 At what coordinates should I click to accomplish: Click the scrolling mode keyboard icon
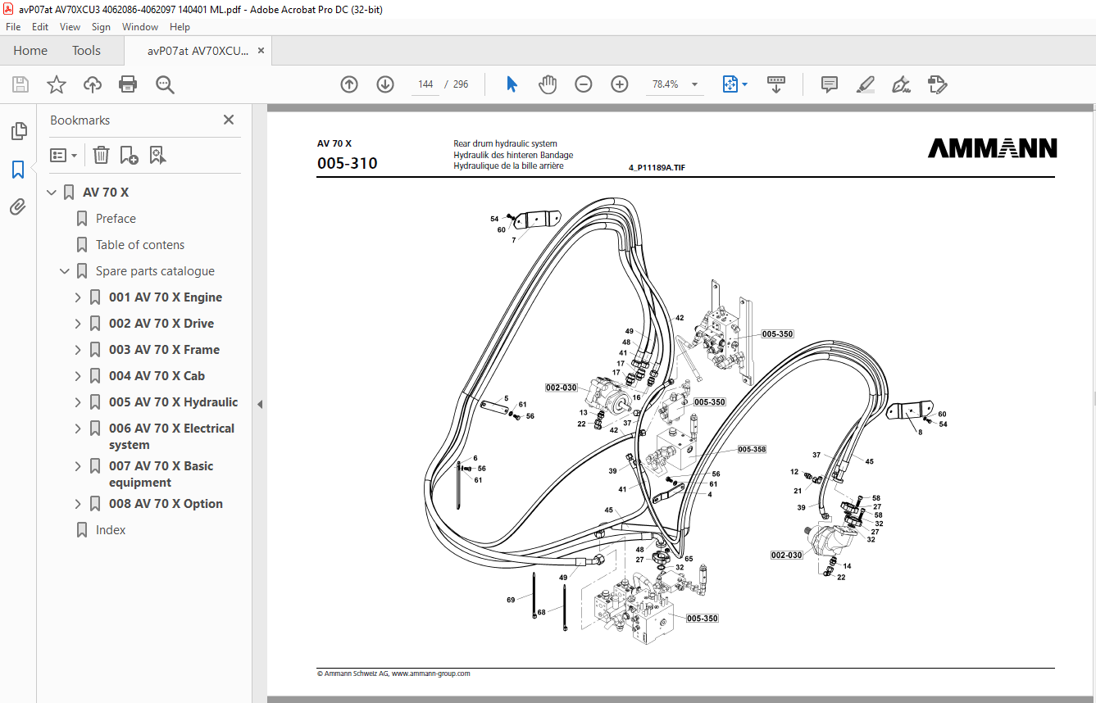776,84
